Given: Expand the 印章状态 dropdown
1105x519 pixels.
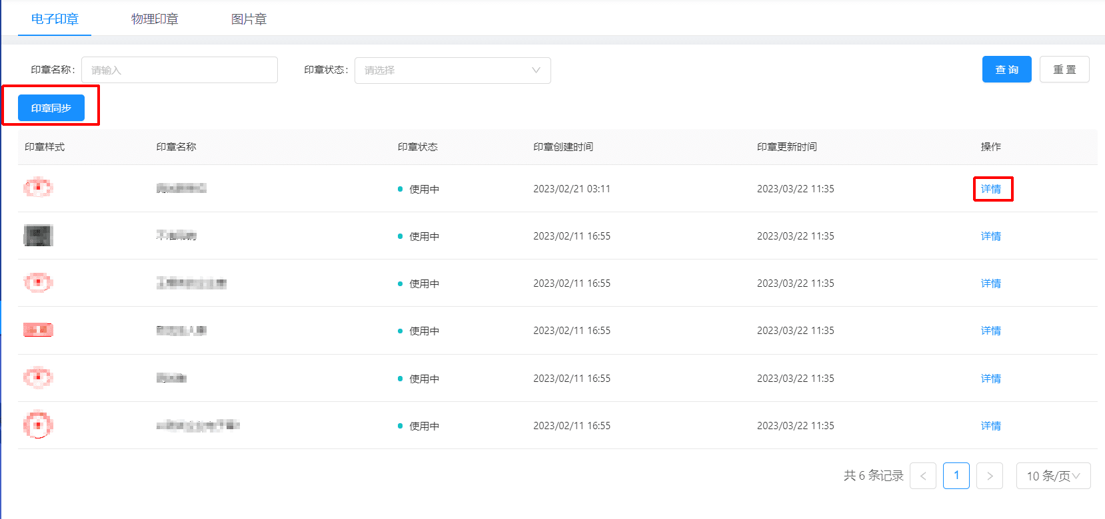Looking at the screenshot, I should click(453, 70).
